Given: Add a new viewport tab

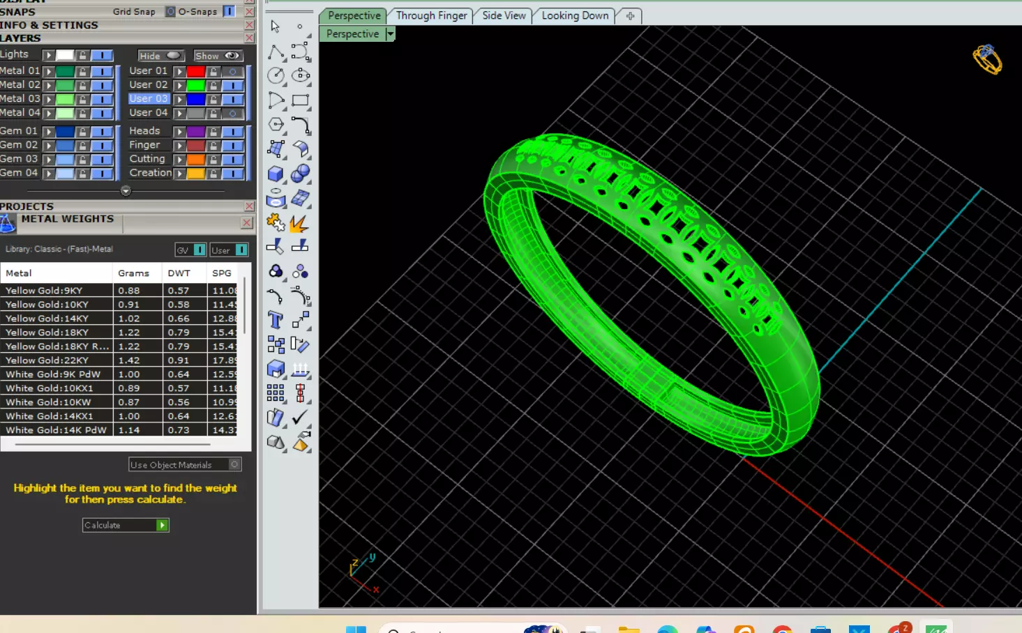Looking at the screenshot, I should coord(630,15).
